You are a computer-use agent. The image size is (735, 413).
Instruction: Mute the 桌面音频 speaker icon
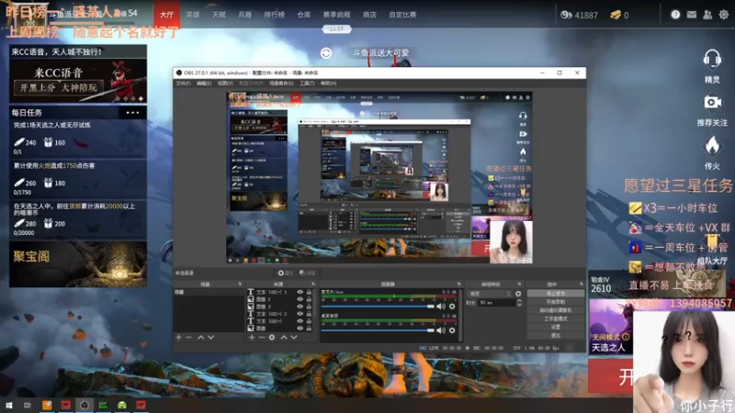tap(441, 330)
